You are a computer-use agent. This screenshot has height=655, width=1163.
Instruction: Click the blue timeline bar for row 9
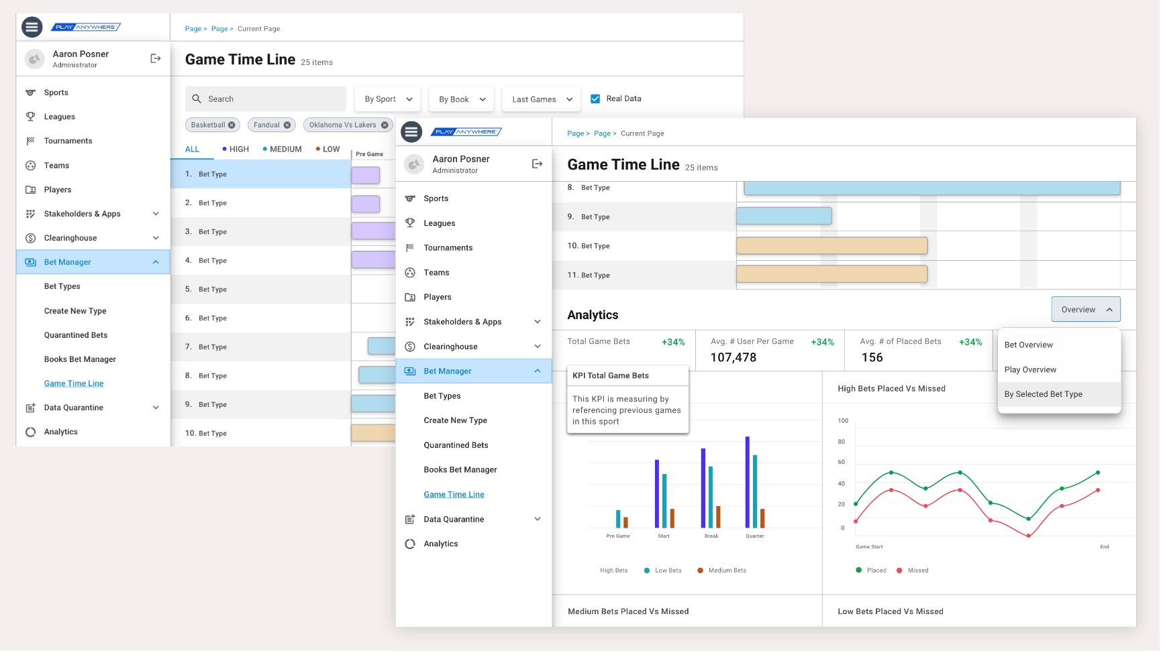tap(785, 216)
